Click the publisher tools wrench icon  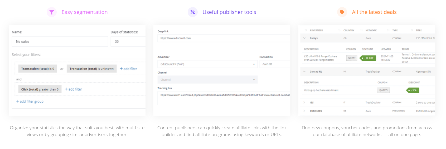pos(193,12)
